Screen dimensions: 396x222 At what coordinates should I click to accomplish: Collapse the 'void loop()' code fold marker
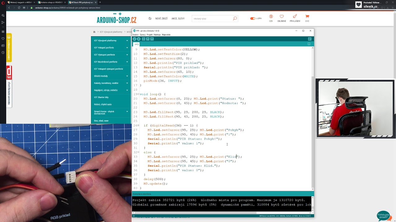[138, 94]
